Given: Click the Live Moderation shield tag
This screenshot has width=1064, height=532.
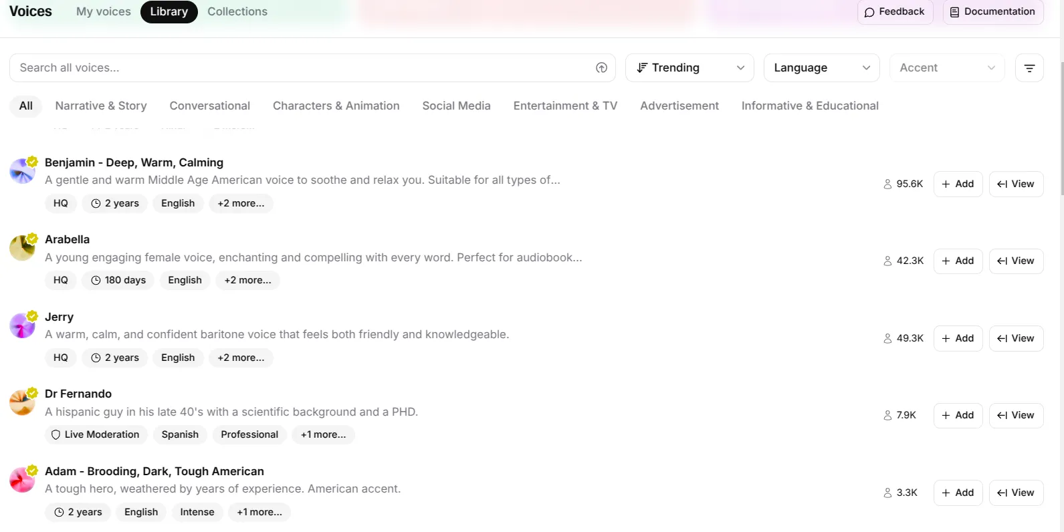Looking at the screenshot, I should tap(96, 434).
